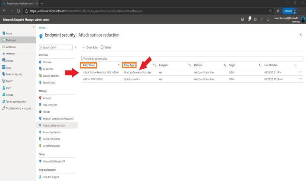Click the browser address bar URL
Viewport: 306px width, 181px height.
pos(86,11)
